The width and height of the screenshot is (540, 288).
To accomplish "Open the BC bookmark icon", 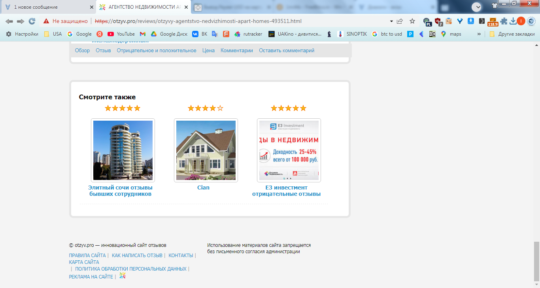I will coord(432,34).
